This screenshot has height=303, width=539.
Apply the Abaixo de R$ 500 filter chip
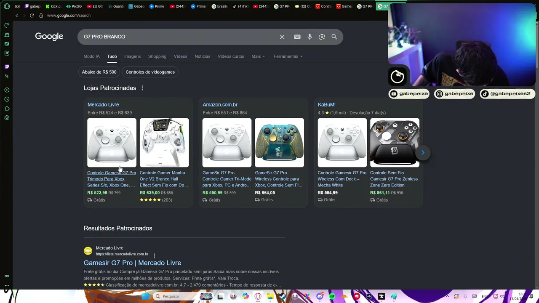pos(99,72)
